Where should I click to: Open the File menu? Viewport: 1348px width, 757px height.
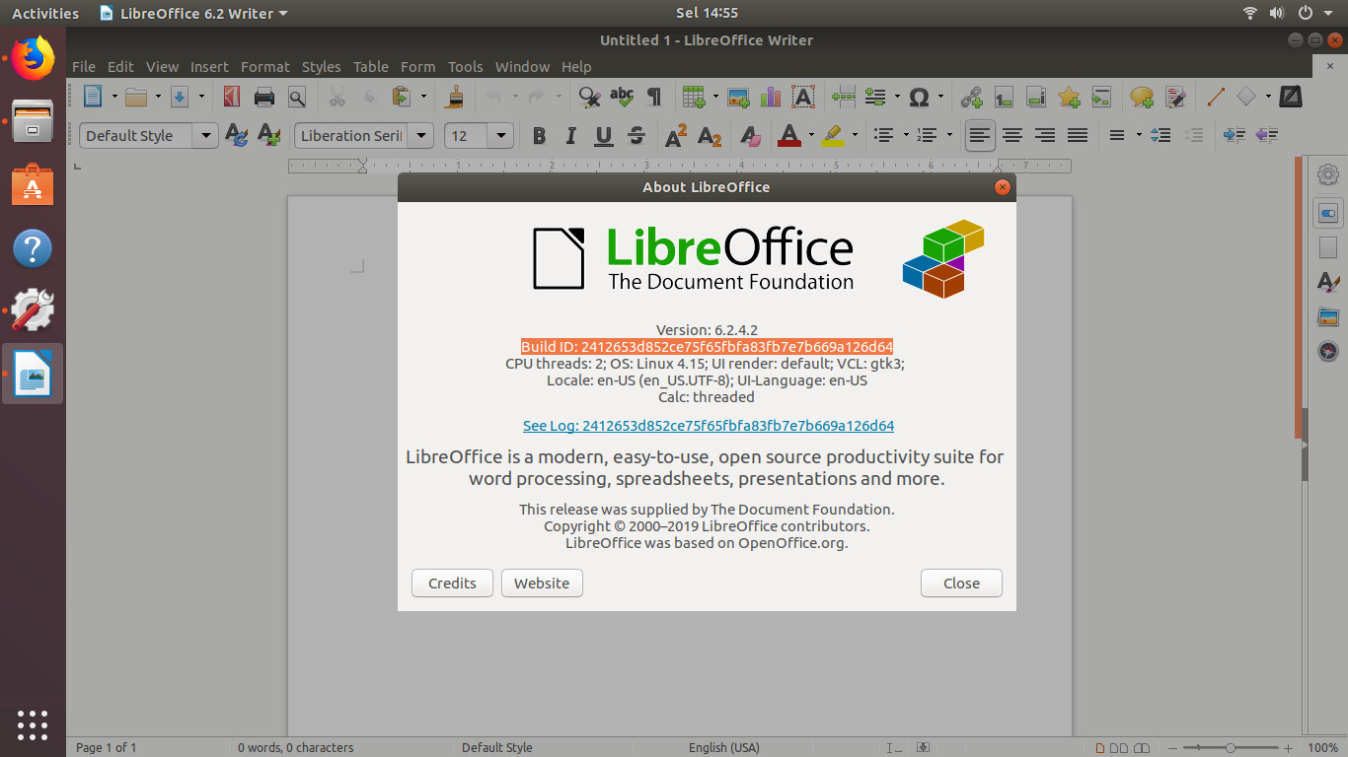84,67
